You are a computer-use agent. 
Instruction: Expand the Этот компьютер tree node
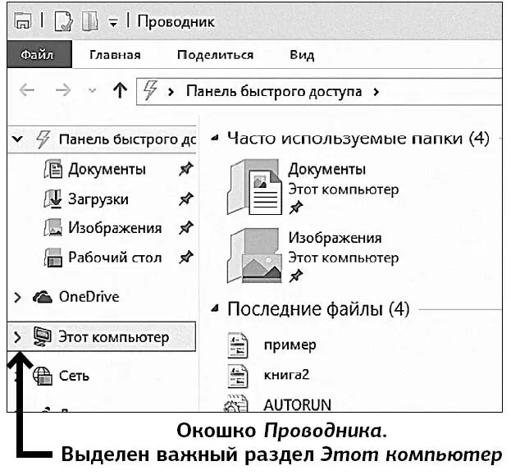click(17, 337)
